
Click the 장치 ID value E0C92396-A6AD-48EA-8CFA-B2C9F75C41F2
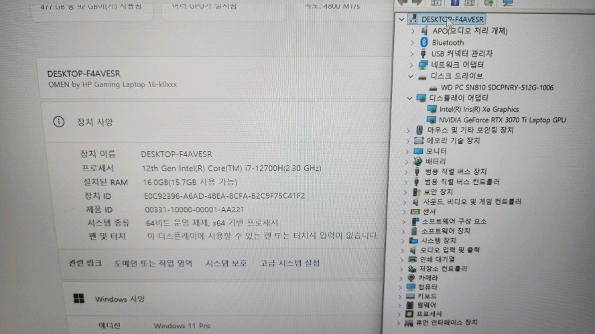[x=224, y=196]
